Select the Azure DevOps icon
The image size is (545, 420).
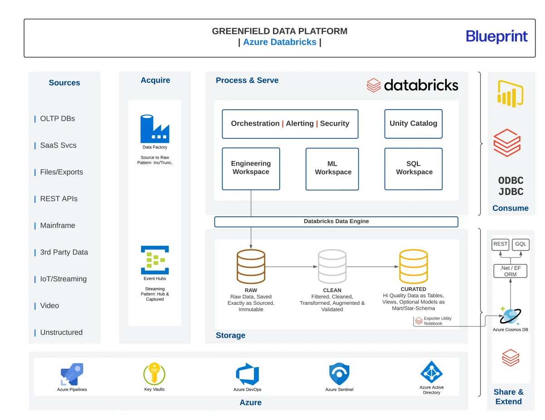click(x=248, y=374)
